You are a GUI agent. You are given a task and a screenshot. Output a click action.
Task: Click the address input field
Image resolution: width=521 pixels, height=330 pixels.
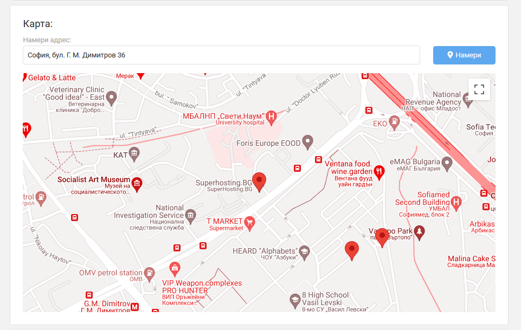click(221, 55)
